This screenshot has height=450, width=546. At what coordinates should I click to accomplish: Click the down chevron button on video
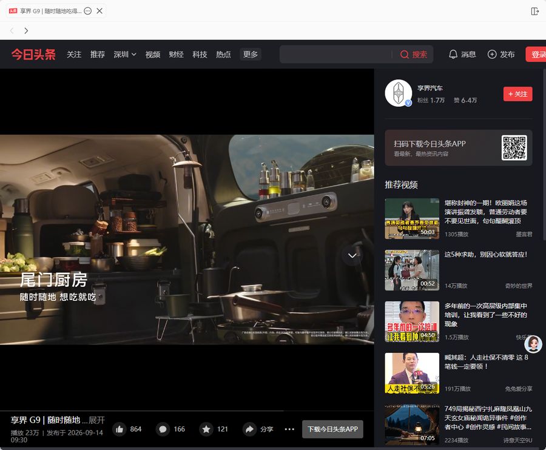pyautogui.click(x=352, y=255)
